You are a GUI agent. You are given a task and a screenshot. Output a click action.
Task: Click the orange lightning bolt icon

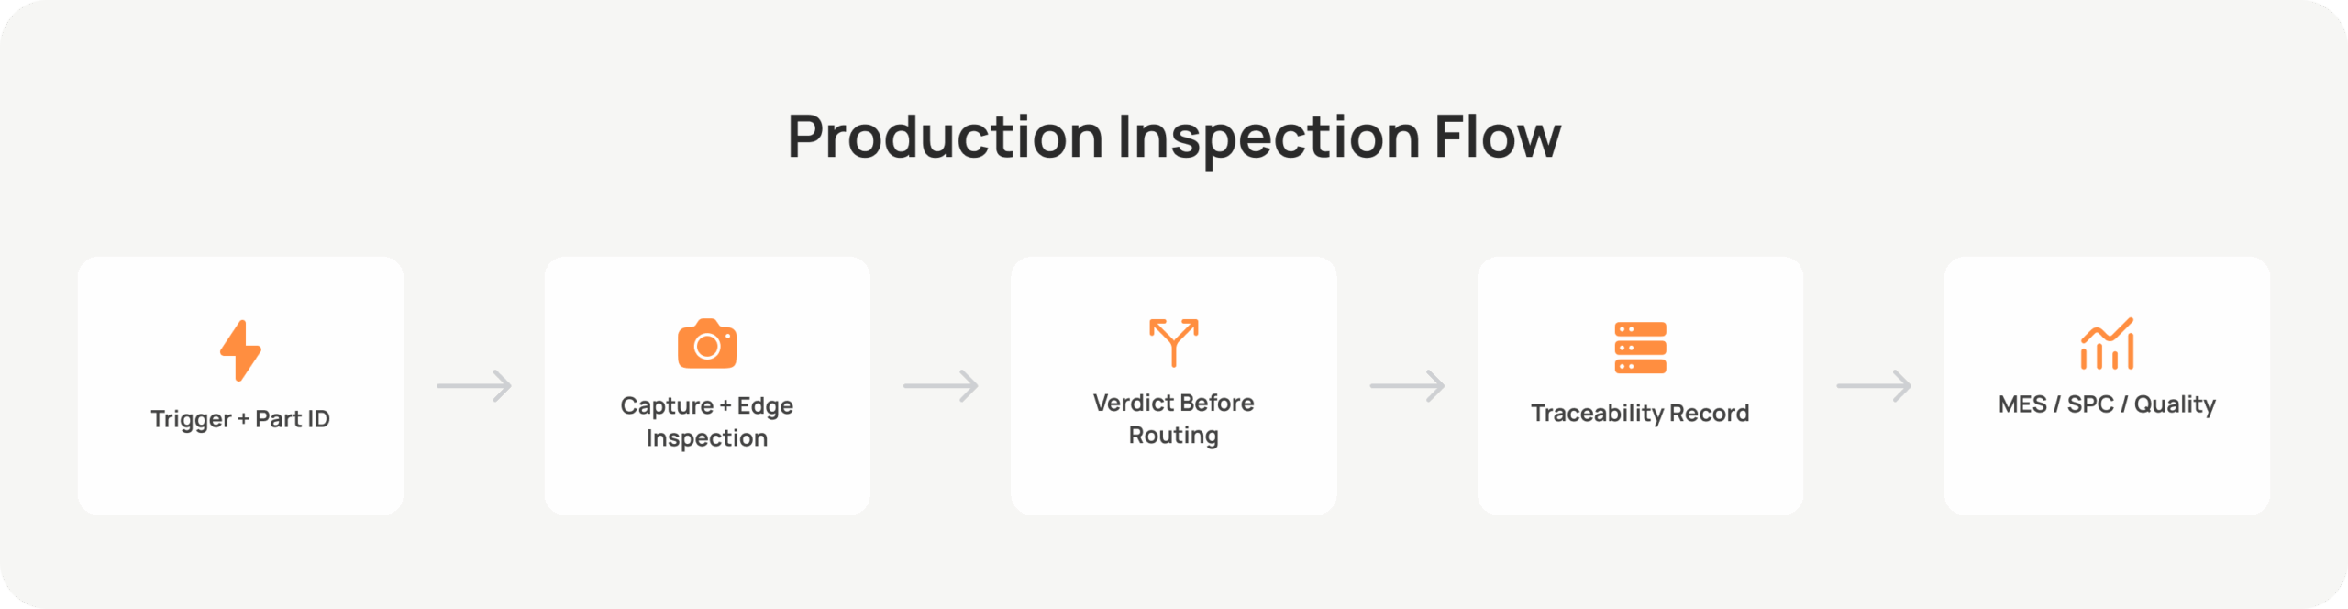(x=240, y=350)
